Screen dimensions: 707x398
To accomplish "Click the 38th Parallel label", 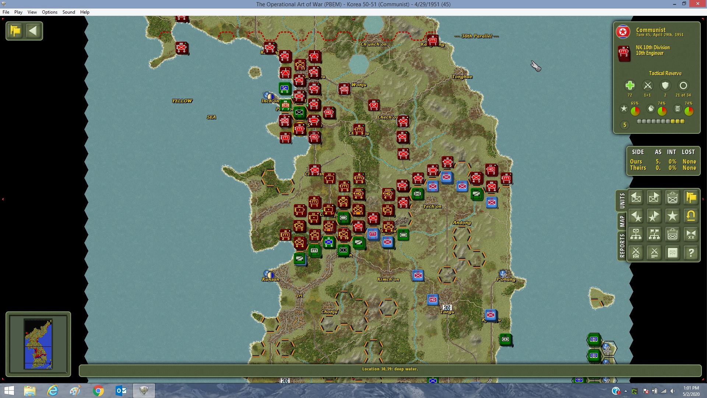I will point(476,36).
